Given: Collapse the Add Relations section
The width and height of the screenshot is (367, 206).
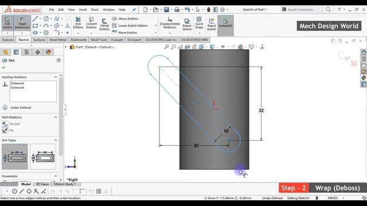Looking at the screenshot, I should click(x=56, y=117).
